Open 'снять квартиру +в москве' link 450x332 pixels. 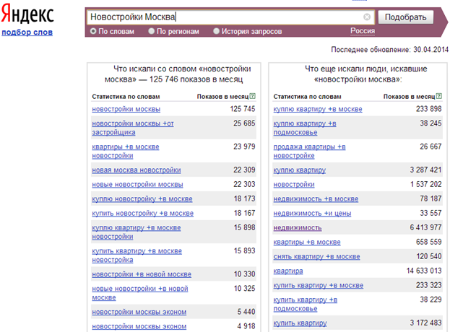(x=316, y=257)
